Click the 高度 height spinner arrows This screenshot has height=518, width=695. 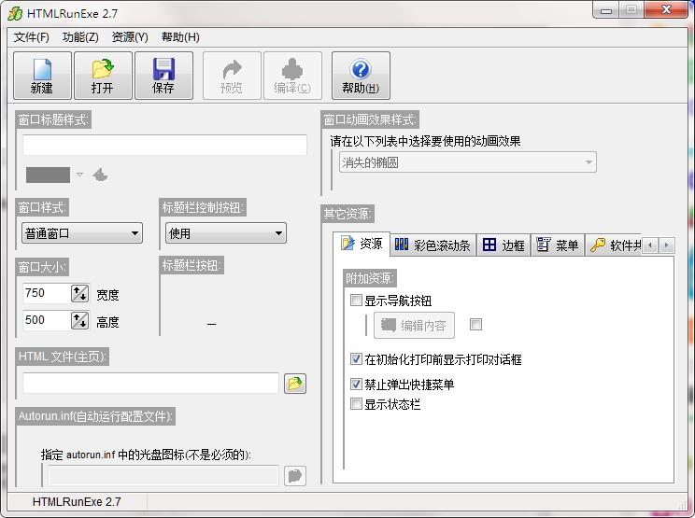pyautogui.click(x=79, y=321)
